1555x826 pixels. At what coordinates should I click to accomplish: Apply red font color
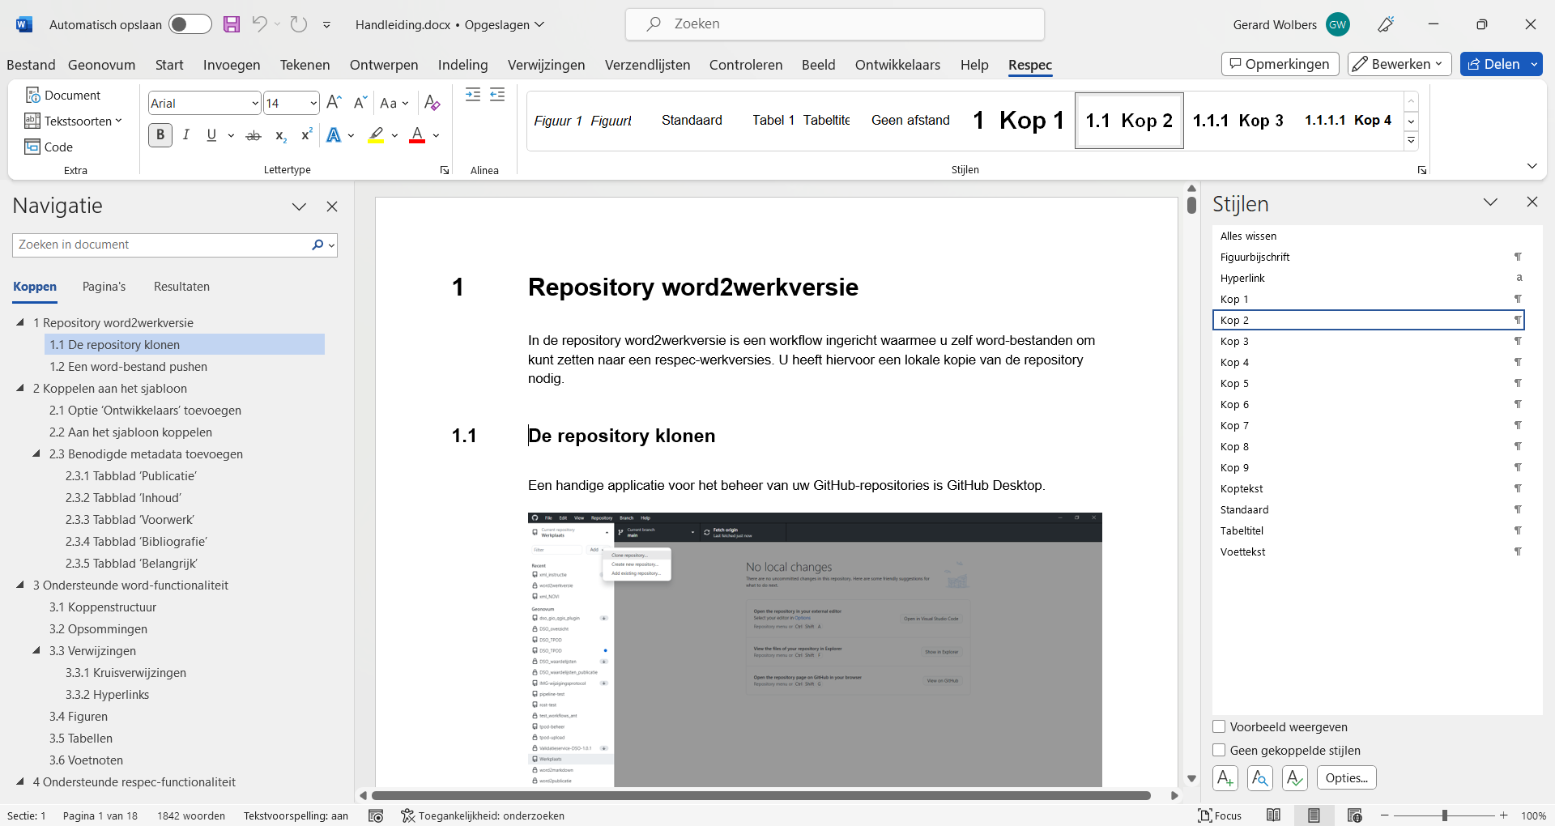[x=417, y=135]
